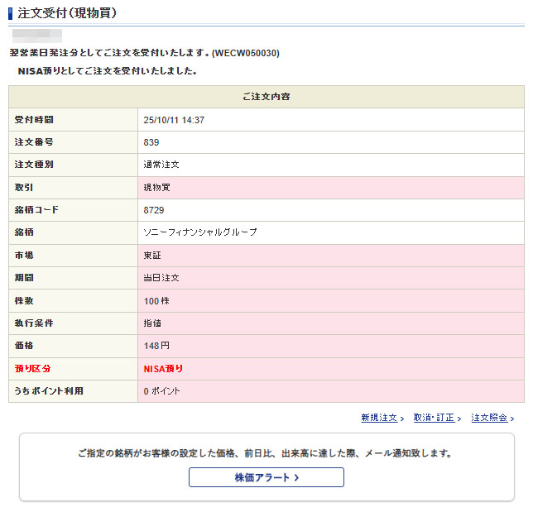The image size is (533, 512).
Task: Select the order number 839 value
Action: [151, 142]
